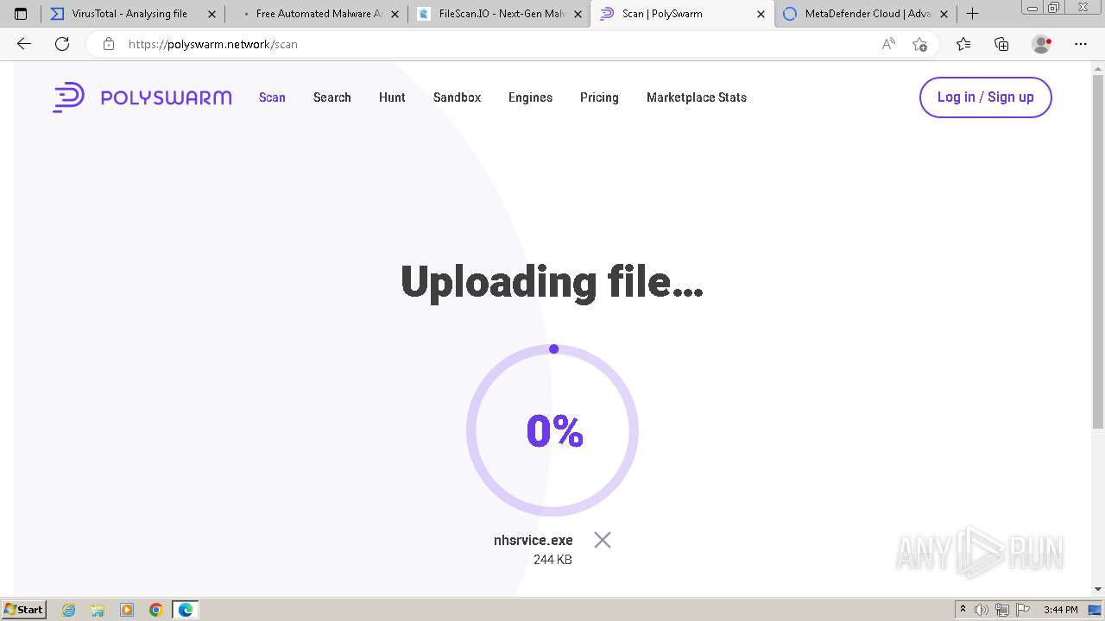Open the Engines navigation link

click(x=530, y=97)
